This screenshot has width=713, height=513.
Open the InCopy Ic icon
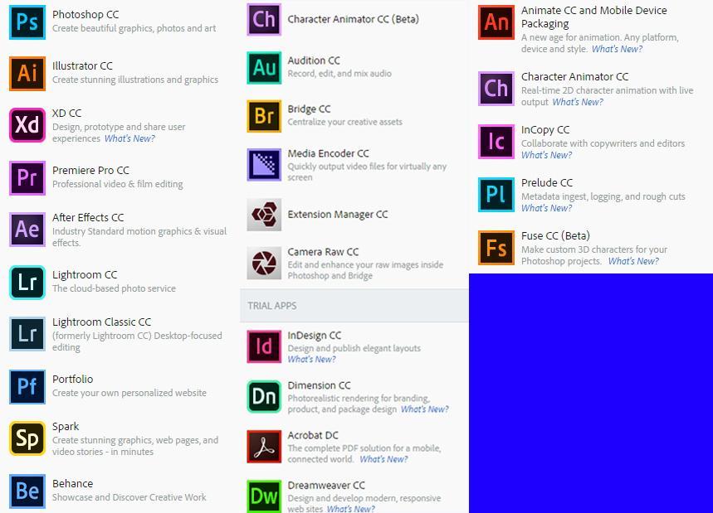[496, 142]
